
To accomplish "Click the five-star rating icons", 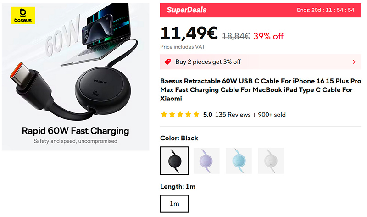I will (x=180, y=114).
